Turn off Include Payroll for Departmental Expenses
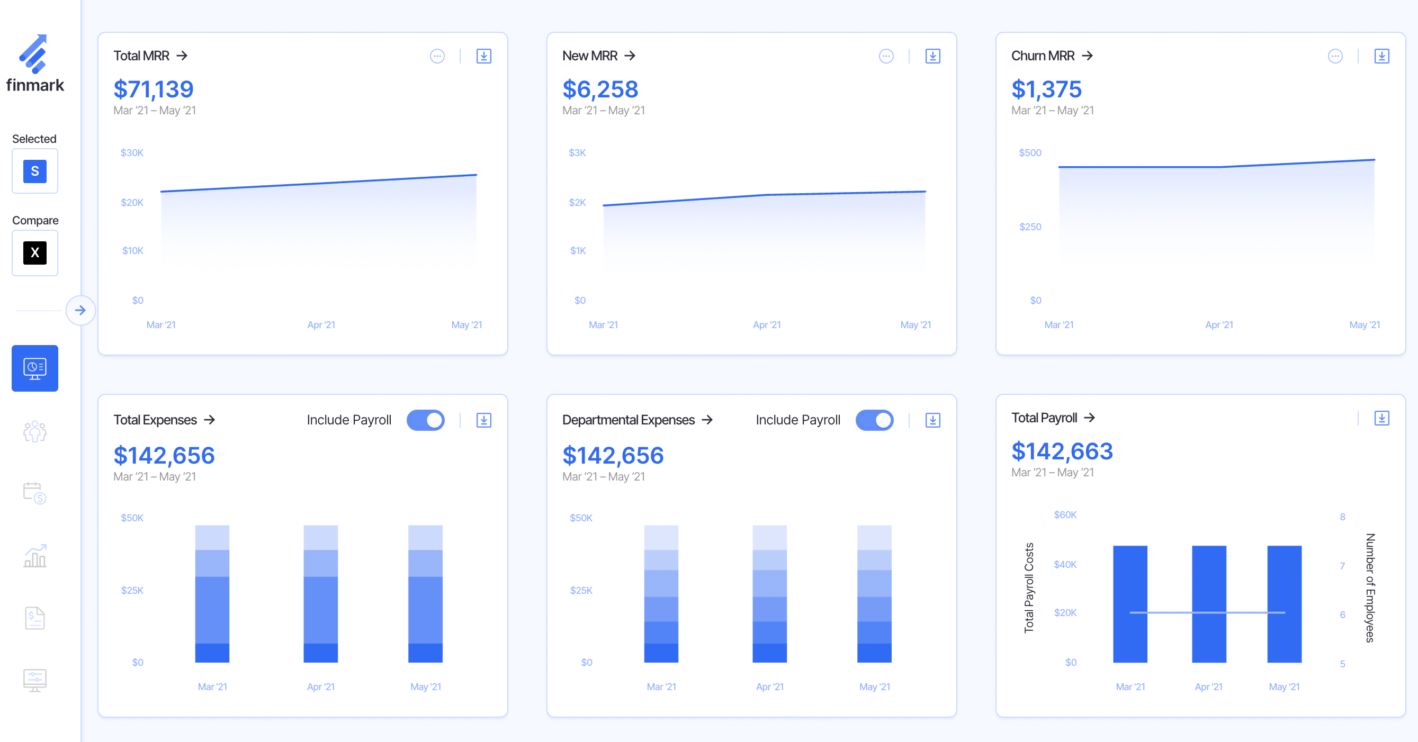The height and width of the screenshot is (742, 1418). click(874, 420)
